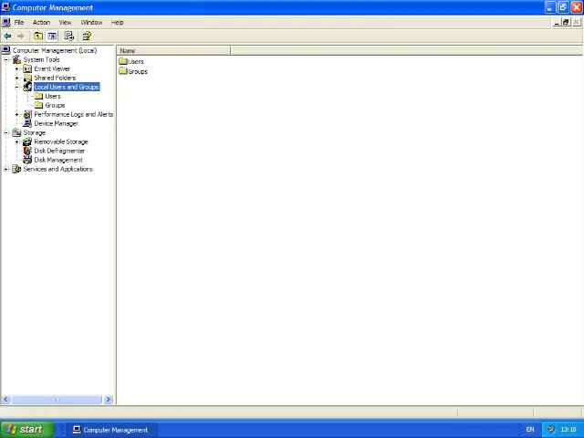Click the Services and Applications icon
Viewport: 584px width, 438px height.
16,169
